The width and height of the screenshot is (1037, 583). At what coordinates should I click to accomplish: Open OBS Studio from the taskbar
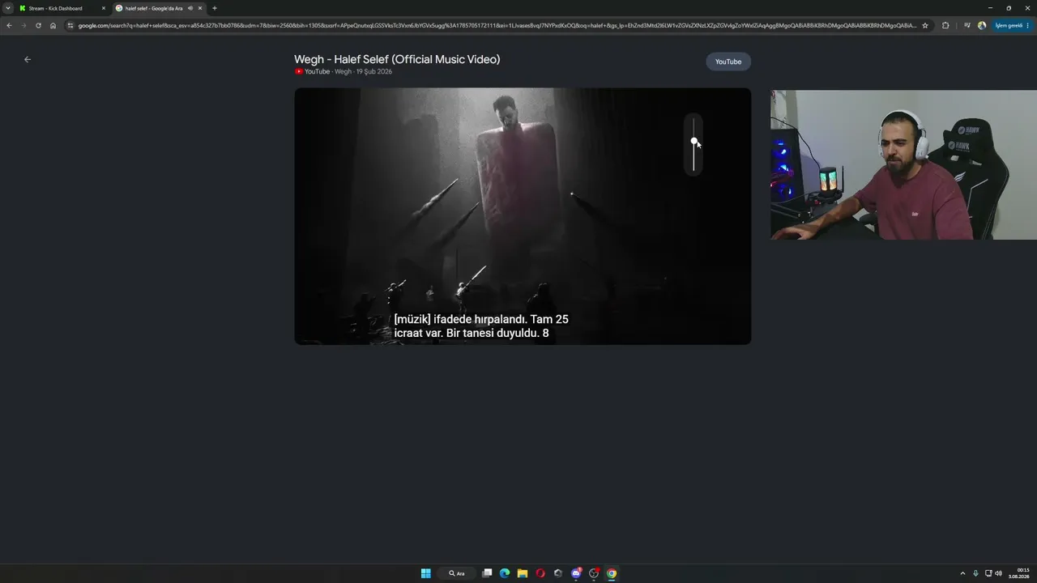click(594, 573)
